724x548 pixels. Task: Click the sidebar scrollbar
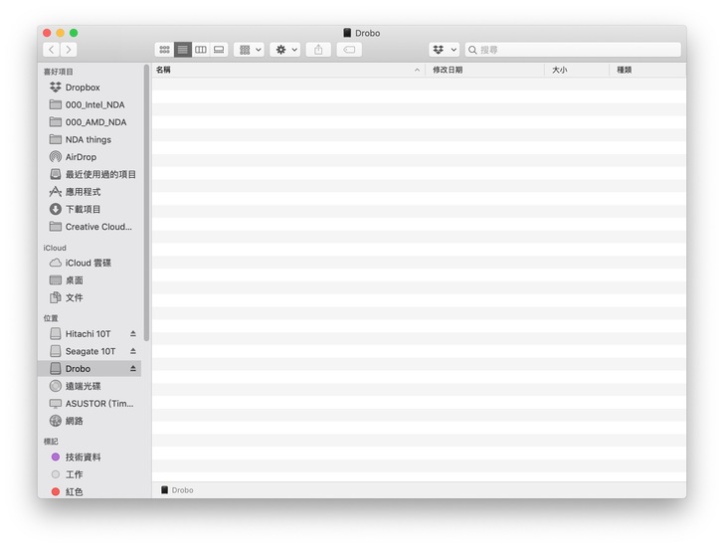tap(147, 203)
